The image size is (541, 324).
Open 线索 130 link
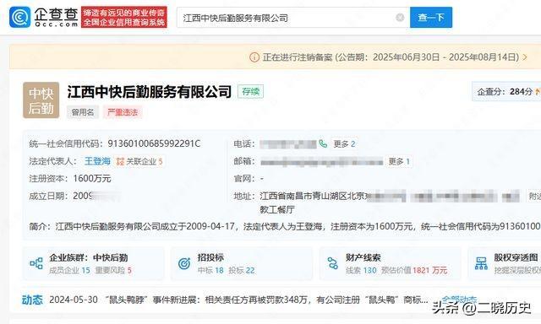(361, 270)
